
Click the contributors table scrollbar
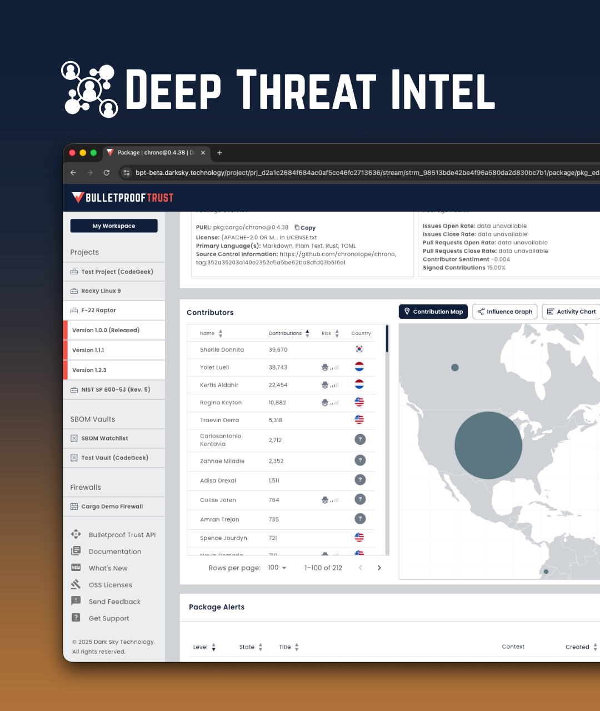pyautogui.click(x=387, y=339)
